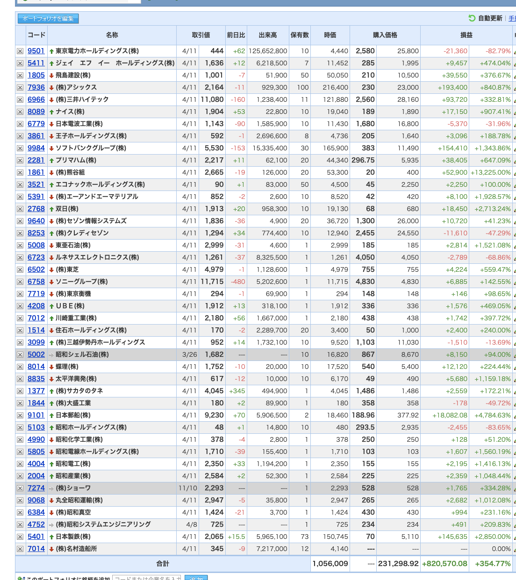
Task: Click the 前日比 column header
Action: point(236,35)
